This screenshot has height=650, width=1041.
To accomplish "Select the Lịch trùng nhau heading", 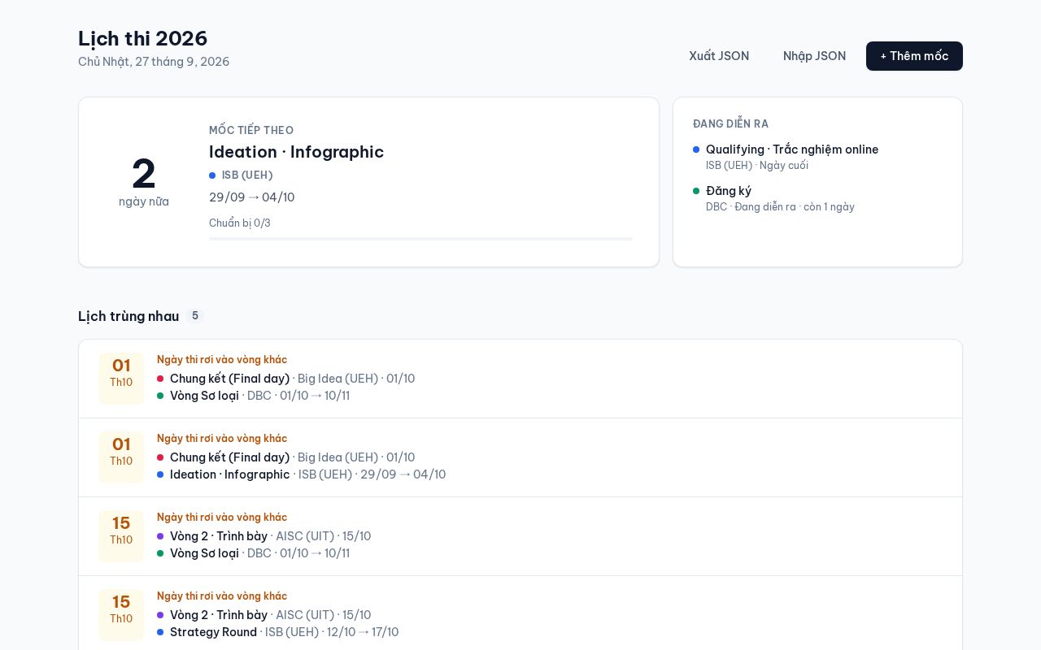I will coord(128,316).
